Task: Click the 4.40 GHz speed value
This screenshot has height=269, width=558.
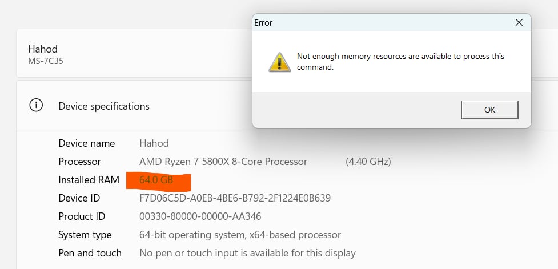Action: [x=368, y=162]
